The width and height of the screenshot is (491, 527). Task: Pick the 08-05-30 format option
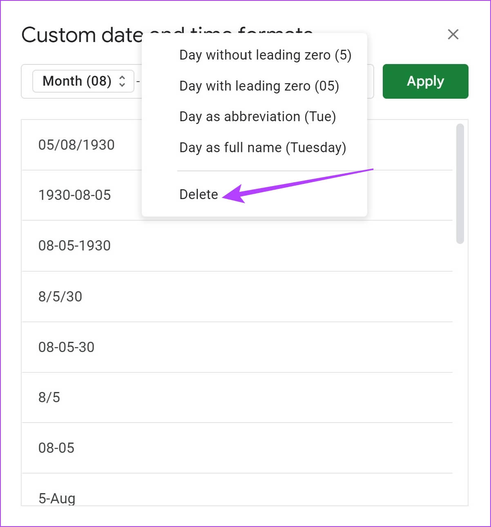point(66,347)
